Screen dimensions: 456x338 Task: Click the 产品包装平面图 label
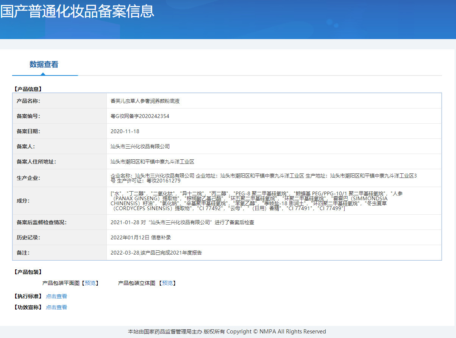click(61, 283)
